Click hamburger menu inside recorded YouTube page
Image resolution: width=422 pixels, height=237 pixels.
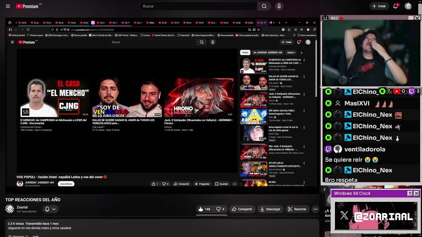pos(12,42)
